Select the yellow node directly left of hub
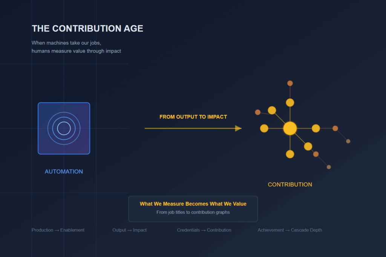 pos(264,128)
